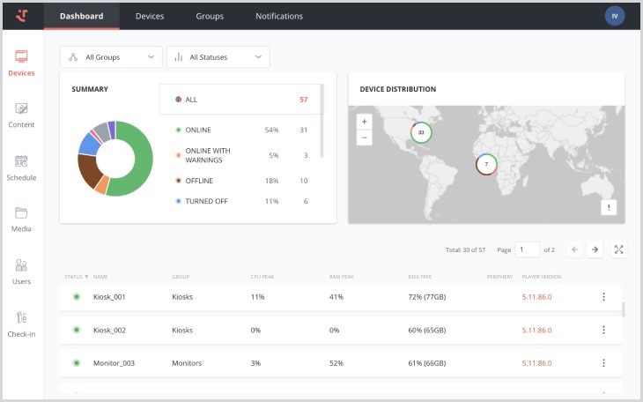Click the map alert exclamation button

click(x=609, y=207)
